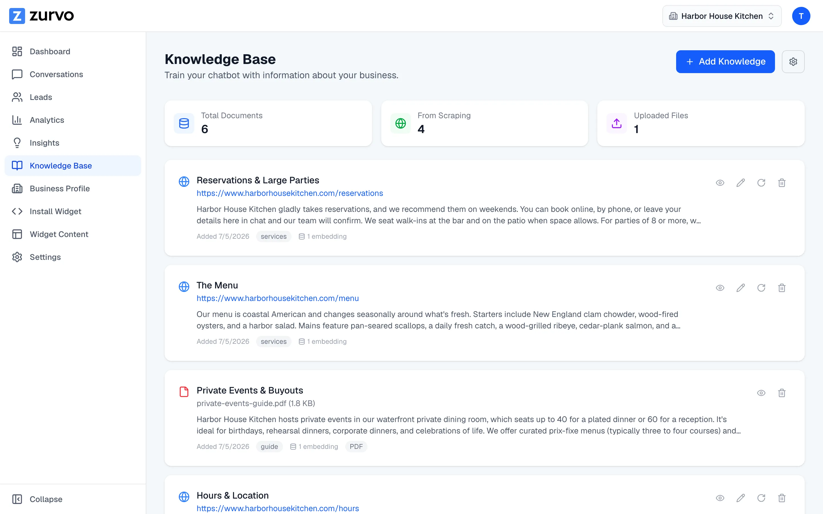Open Widget Content page

point(73,234)
